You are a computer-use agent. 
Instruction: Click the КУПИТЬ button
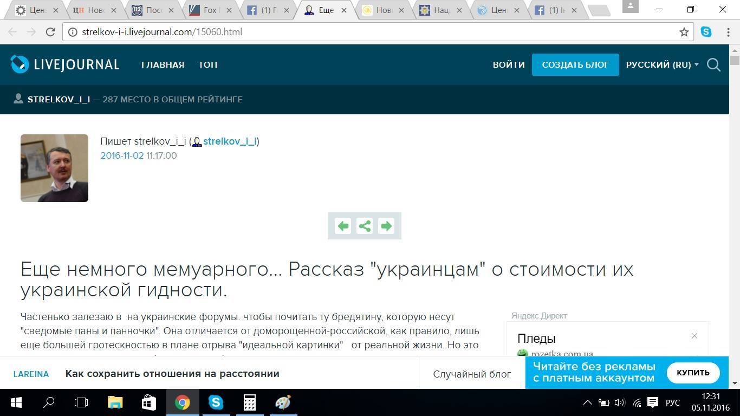[693, 373]
